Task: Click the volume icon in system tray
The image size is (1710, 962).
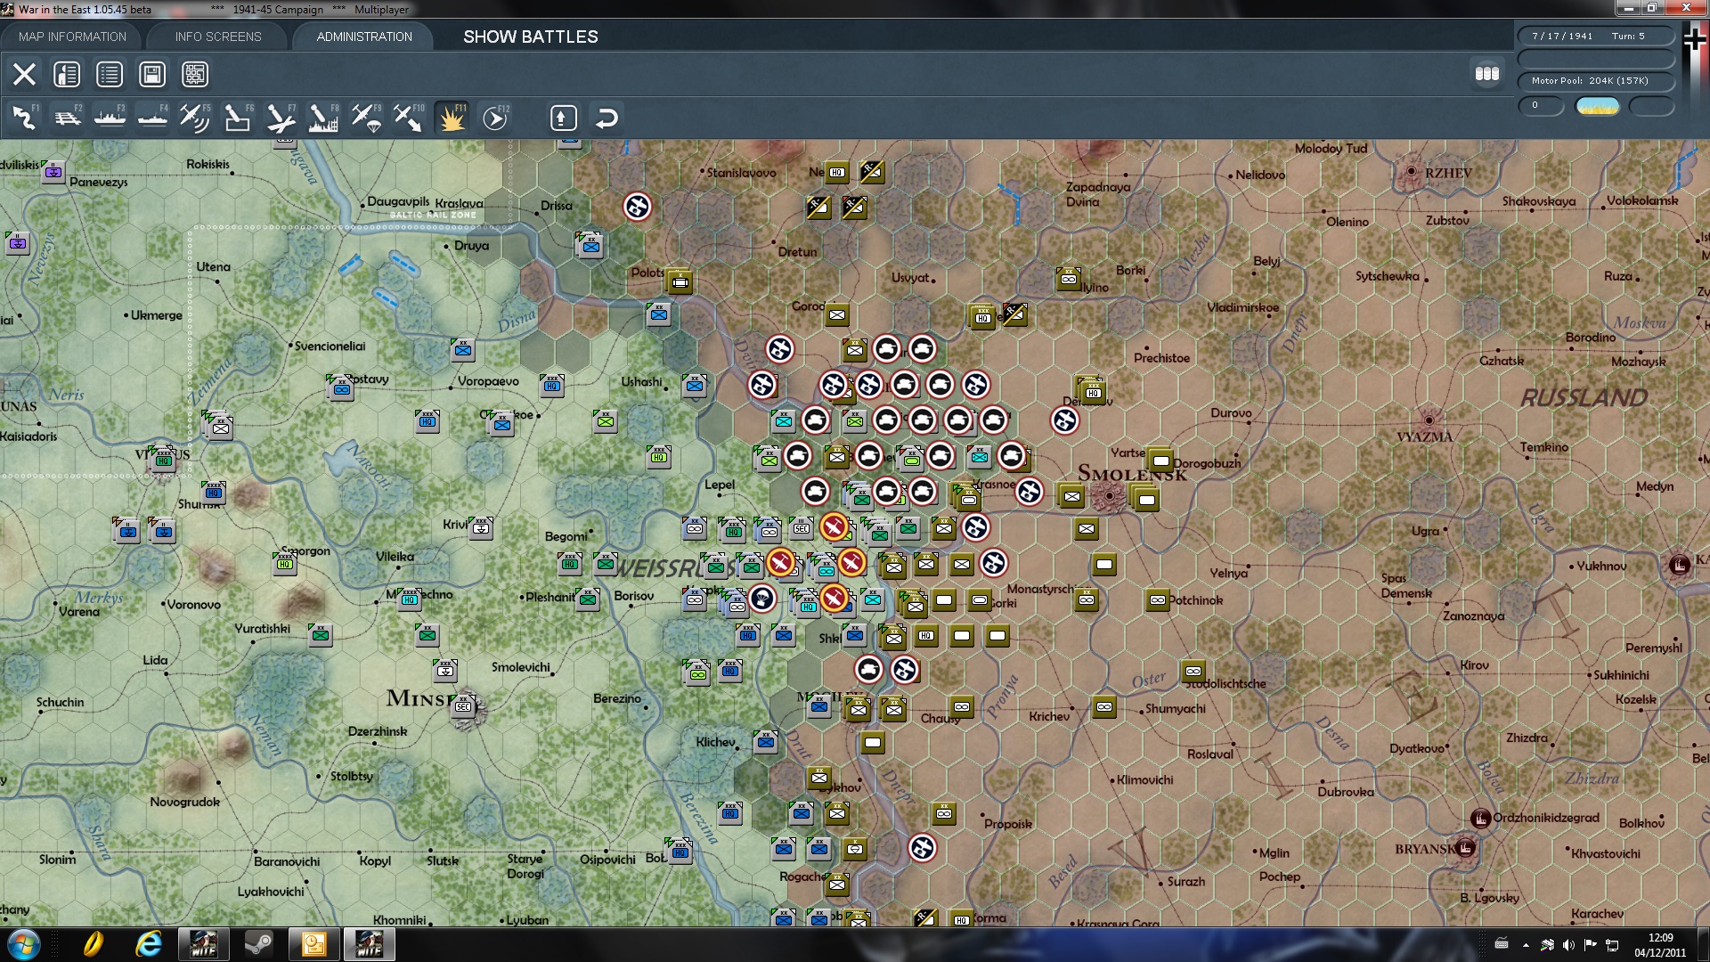Action: (1568, 945)
